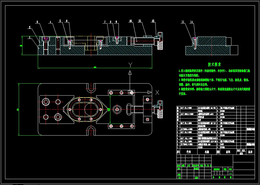This screenshot has height=185, width=260.
Task: Select the X axis arrowhead
Action: [150, 92]
